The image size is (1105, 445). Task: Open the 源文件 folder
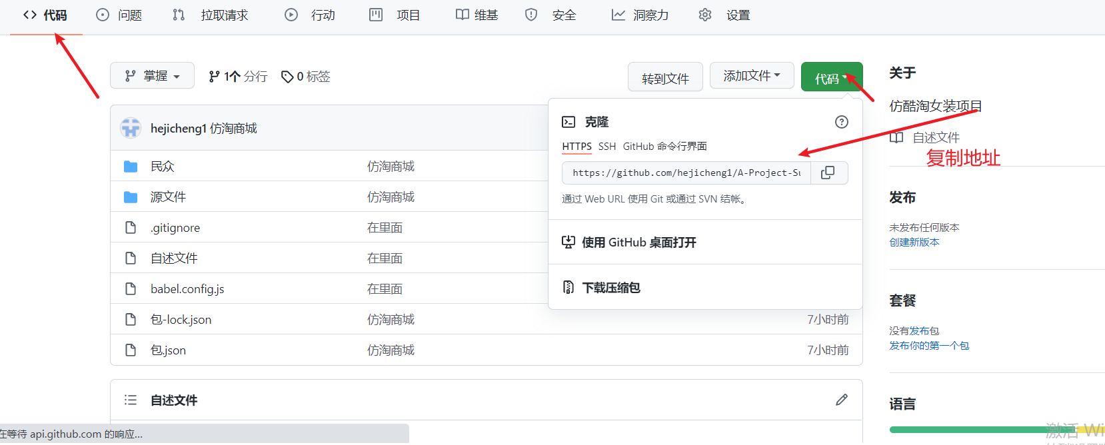click(x=168, y=197)
